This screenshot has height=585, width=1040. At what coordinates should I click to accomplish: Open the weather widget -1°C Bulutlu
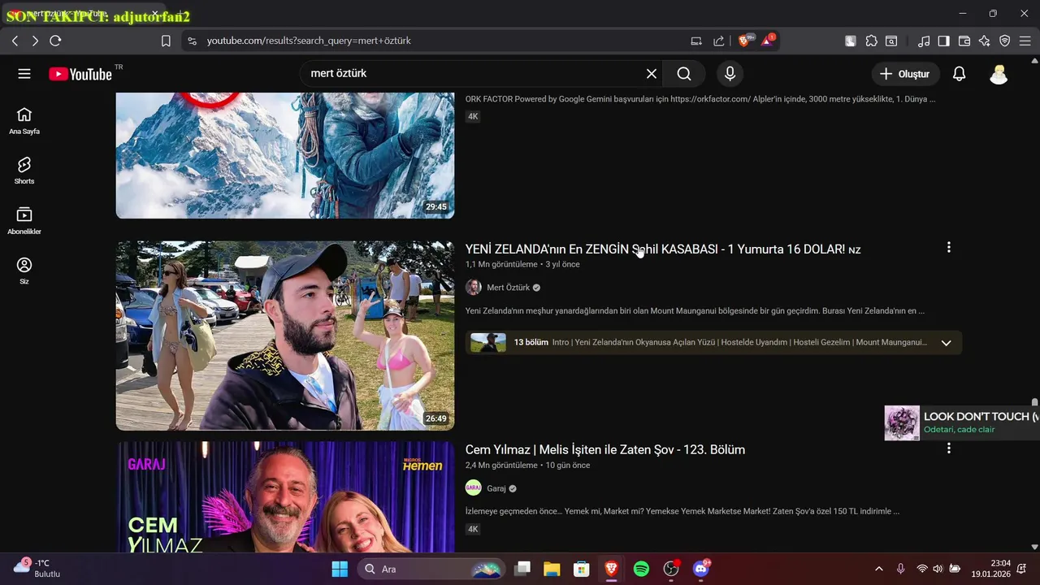pyautogui.click(x=37, y=568)
